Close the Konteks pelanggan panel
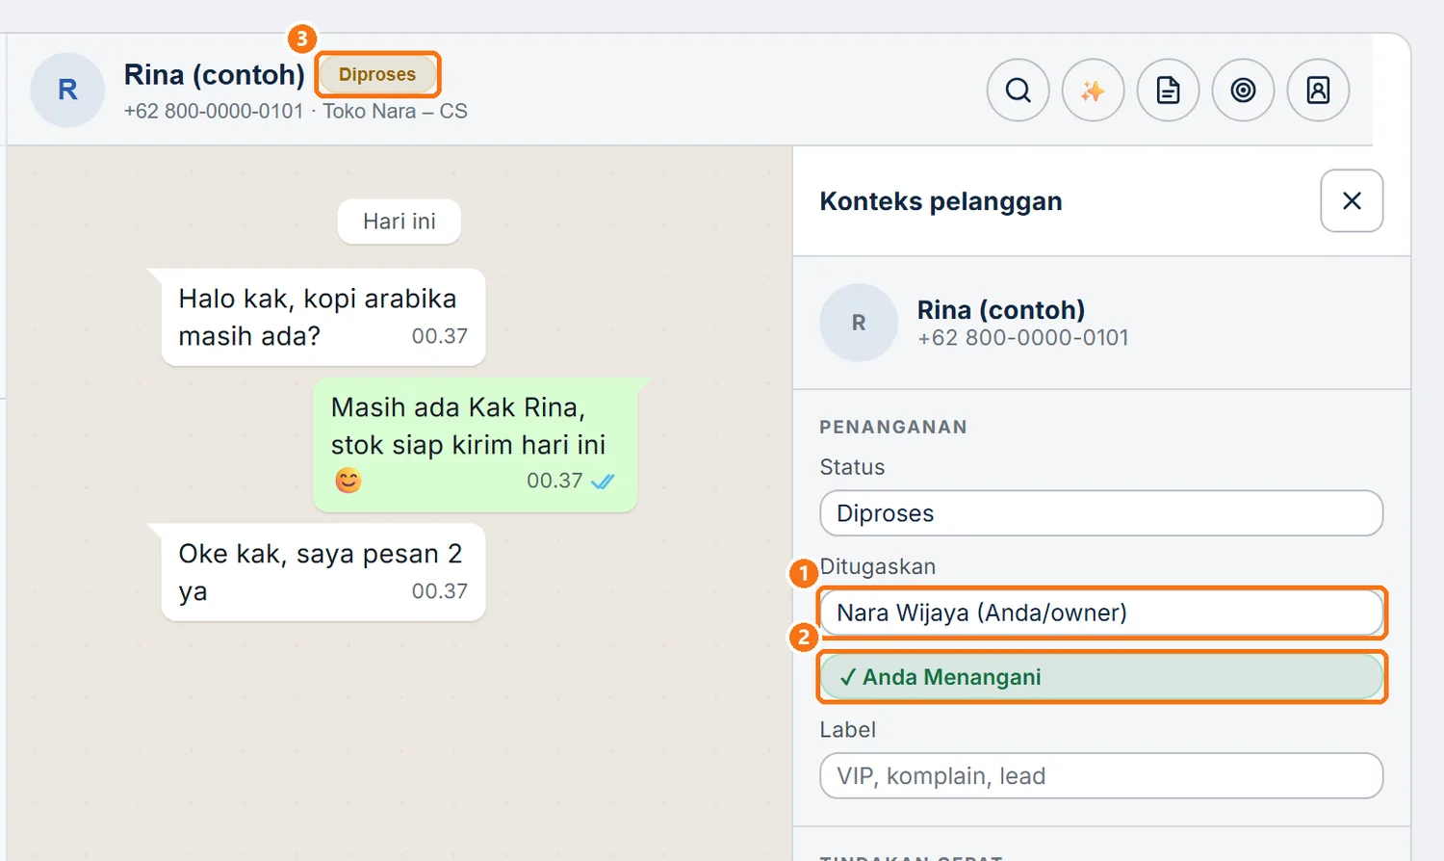The image size is (1444, 861). 1352,200
